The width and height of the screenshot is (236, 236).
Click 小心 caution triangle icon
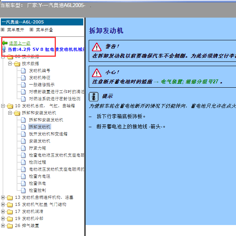[x=97, y=73]
